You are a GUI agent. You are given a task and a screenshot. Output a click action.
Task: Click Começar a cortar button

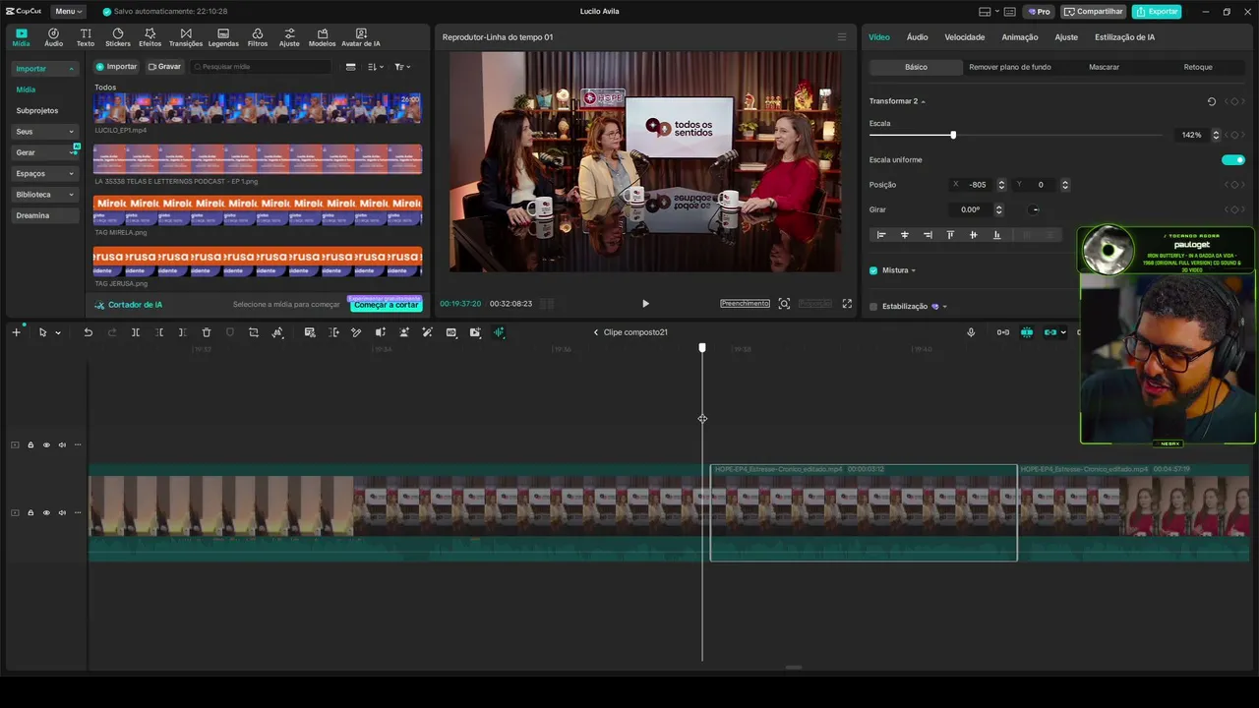pyautogui.click(x=386, y=305)
